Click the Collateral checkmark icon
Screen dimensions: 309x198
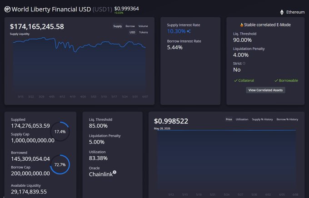(235, 80)
